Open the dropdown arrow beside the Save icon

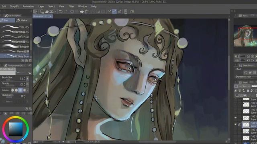pos(55,12)
